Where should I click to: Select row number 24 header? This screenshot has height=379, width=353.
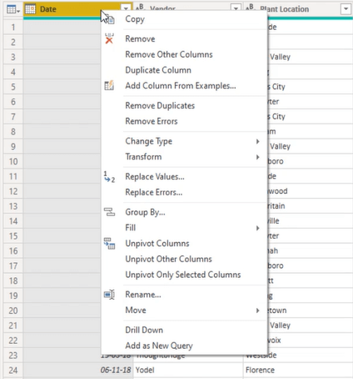pos(13,370)
